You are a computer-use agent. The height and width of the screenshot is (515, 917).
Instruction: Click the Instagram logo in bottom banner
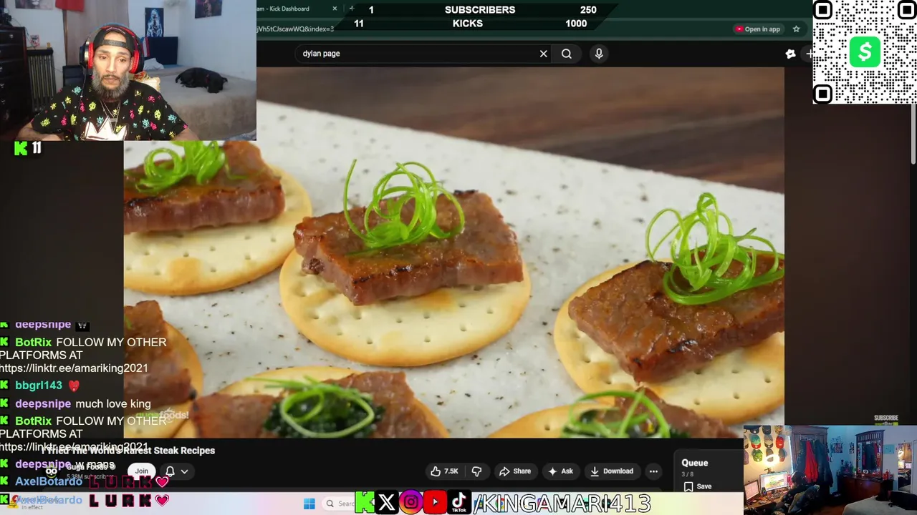[411, 503]
